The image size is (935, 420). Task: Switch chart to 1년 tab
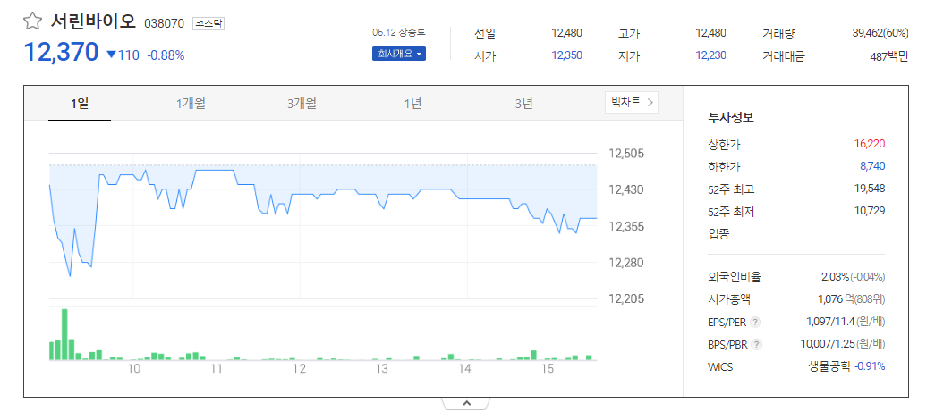tap(412, 104)
